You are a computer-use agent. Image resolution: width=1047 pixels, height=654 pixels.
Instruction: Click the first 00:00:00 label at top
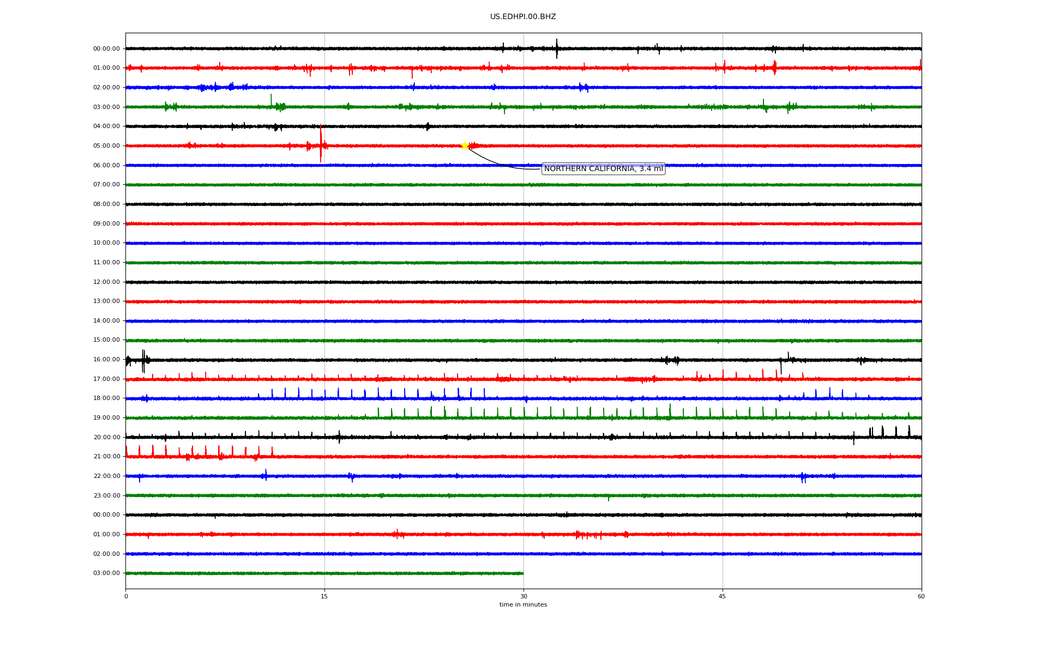(106, 49)
